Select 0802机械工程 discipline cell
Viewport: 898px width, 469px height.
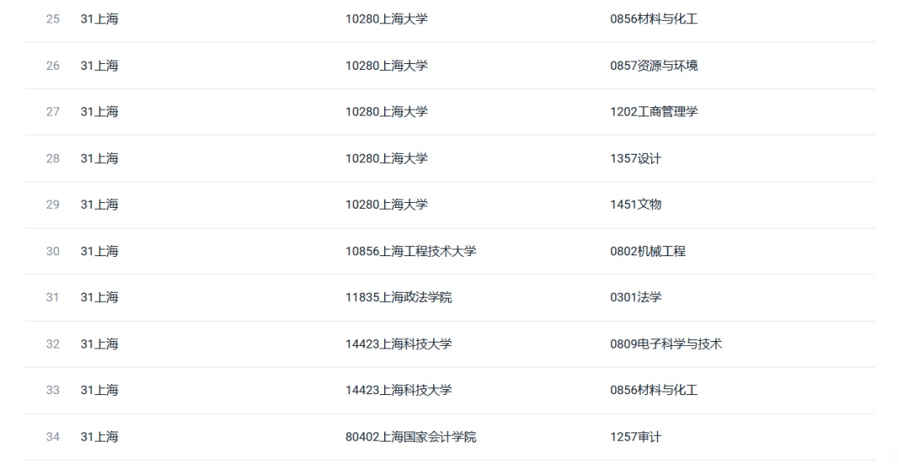click(x=647, y=251)
